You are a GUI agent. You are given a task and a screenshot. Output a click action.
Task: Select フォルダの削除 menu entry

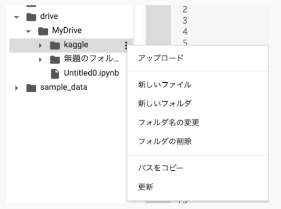click(x=197, y=141)
